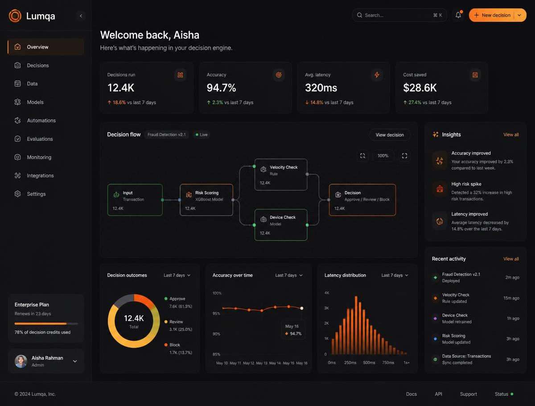Go to Evaluations in the sidebar
535x406 pixels.
46,139
